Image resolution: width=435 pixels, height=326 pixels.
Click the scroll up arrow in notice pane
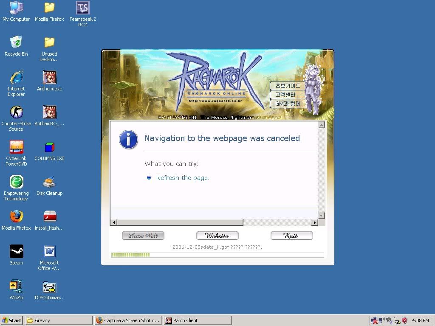pyautogui.click(x=322, y=125)
